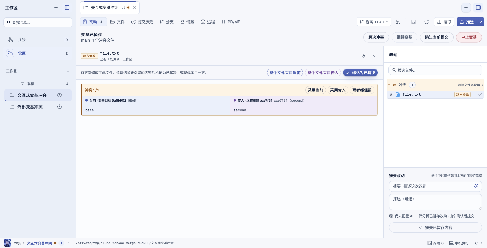Collapse the 本机 tree node
Viewport: 487px width, 248px height.
coord(16,84)
